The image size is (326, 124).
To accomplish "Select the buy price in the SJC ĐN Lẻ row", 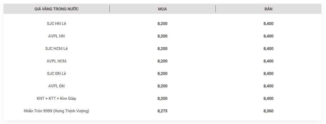I will pos(162,74).
